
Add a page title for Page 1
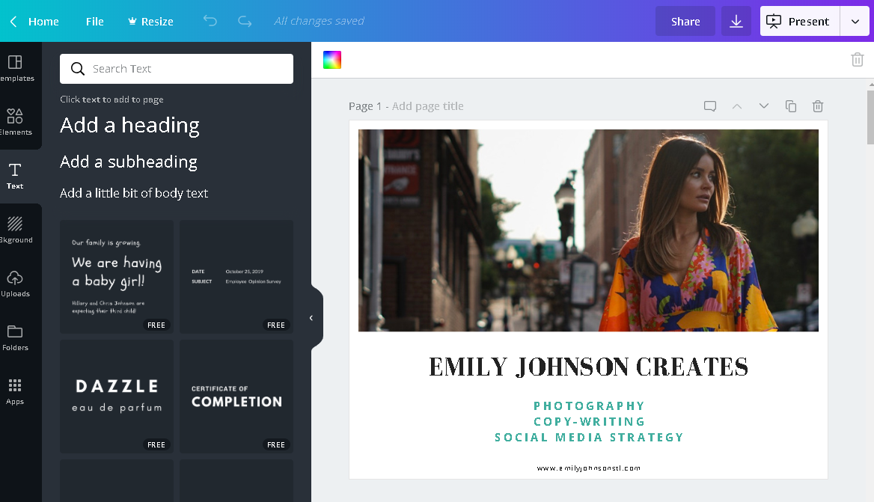click(x=427, y=105)
